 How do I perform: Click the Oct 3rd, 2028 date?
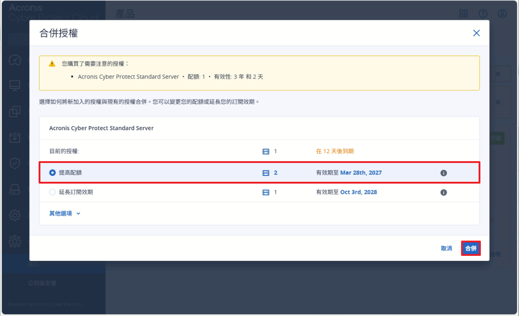(x=358, y=192)
